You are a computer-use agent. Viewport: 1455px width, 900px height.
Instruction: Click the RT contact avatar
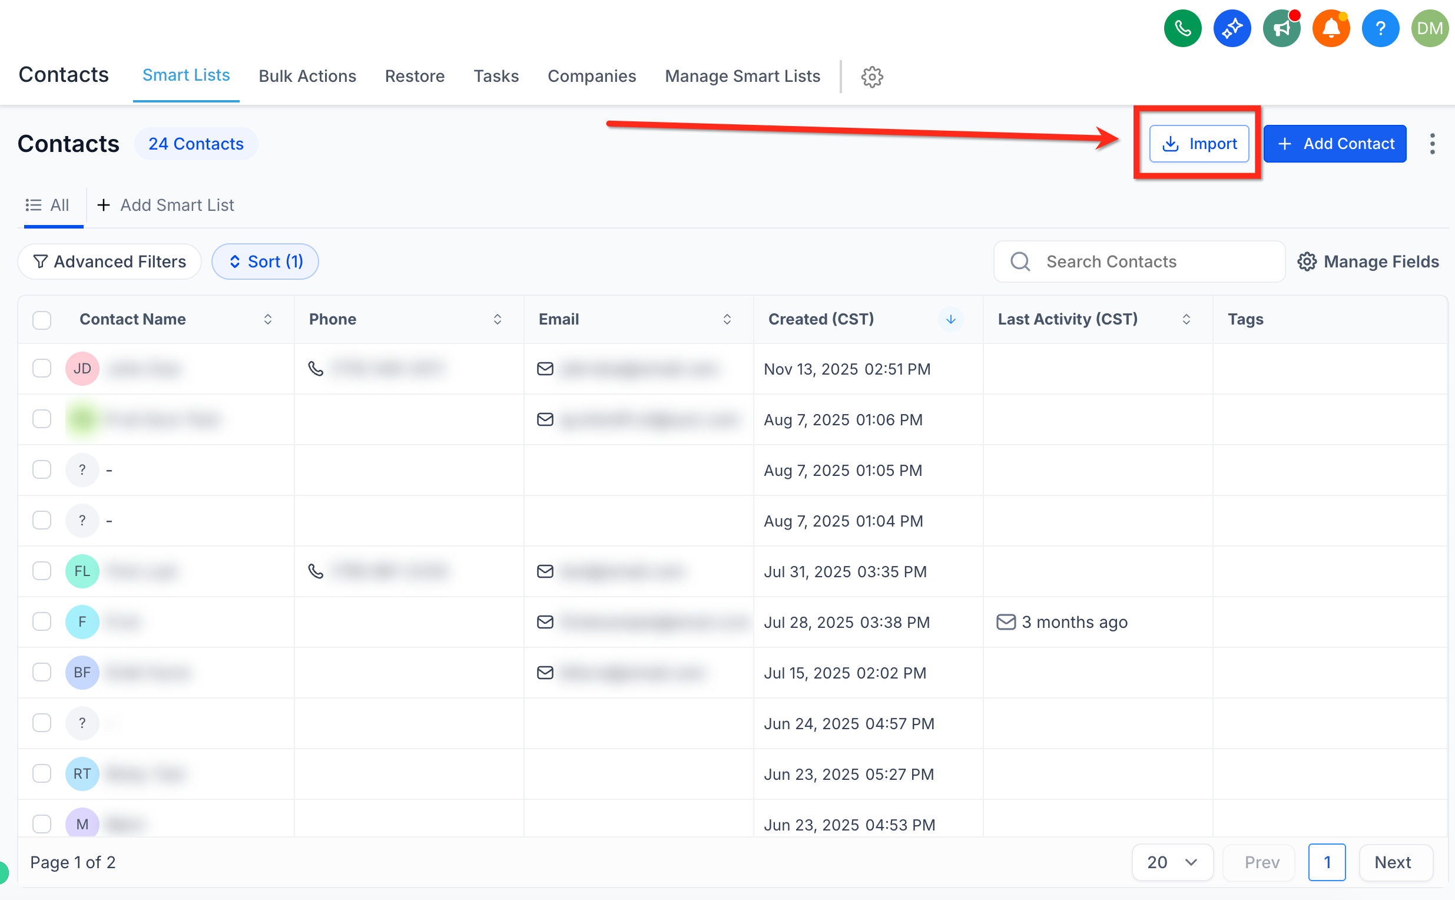(82, 773)
